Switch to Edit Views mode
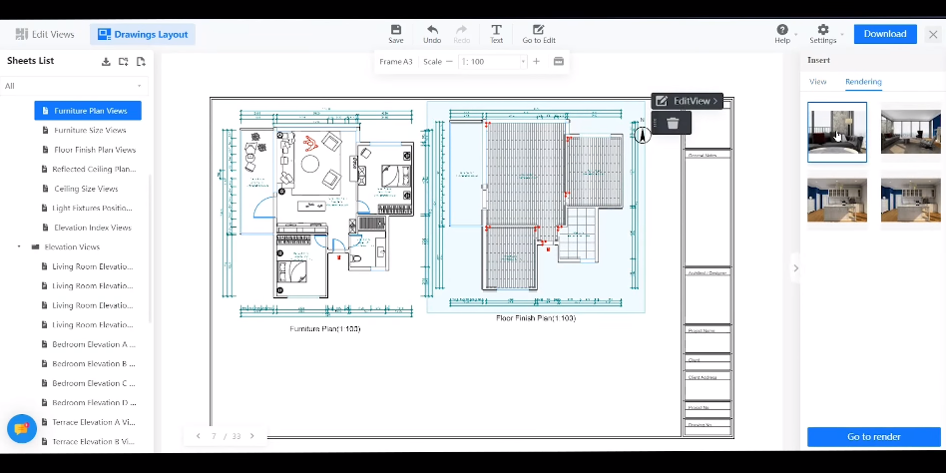 [x=45, y=34]
